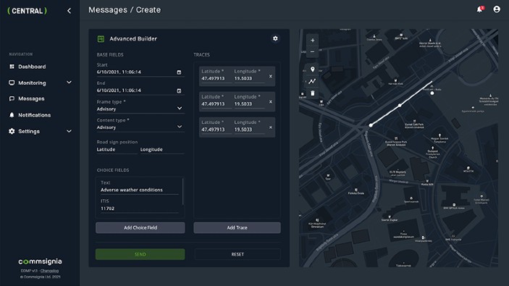Collapse the sidebar with the chevron arrow
Image resolution: width=509 pixels, height=286 pixels.
pyautogui.click(x=69, y=11)
